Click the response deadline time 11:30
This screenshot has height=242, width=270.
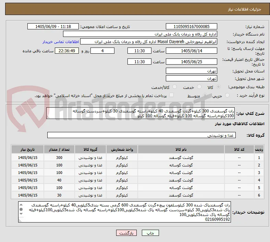click(139, 51)
